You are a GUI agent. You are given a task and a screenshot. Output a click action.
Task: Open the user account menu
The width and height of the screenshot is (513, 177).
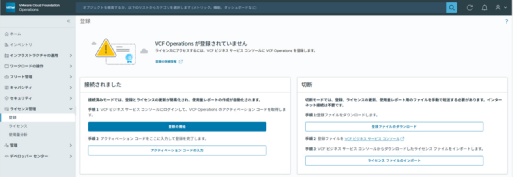pos(501,7)
